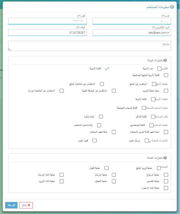Click the حفظ save button
Viewport: 180px width, 214px height.
pos(11,205)
